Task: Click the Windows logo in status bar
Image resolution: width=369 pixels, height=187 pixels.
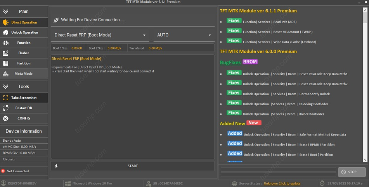Action: (x=68, y=184)
